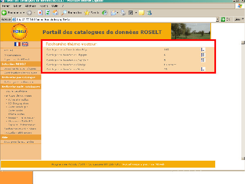The height and width of the screenshot is (184, 245).
Task: Open the Outils menu
Action: point(55,6)
